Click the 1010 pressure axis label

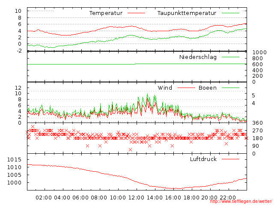coord(14,167)
